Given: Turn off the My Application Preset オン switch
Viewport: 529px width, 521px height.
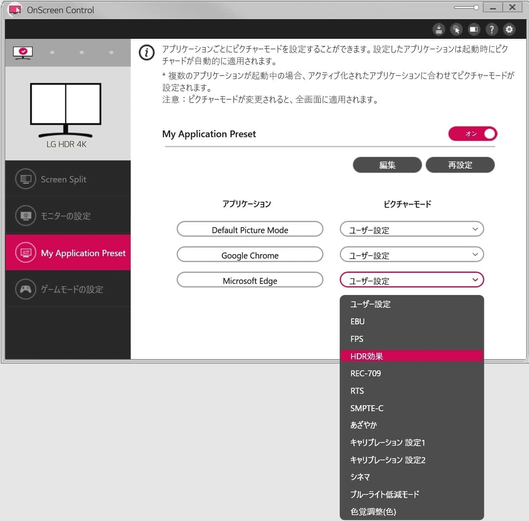Looking at the screenshot, I should click(x=473, y=134).
